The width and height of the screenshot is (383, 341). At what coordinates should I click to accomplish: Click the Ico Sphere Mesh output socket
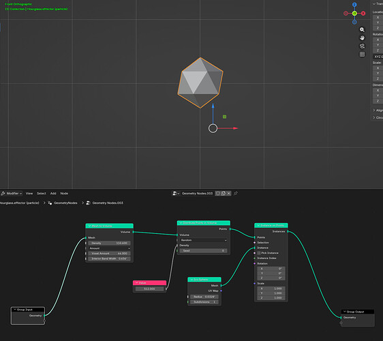[221, 286]
